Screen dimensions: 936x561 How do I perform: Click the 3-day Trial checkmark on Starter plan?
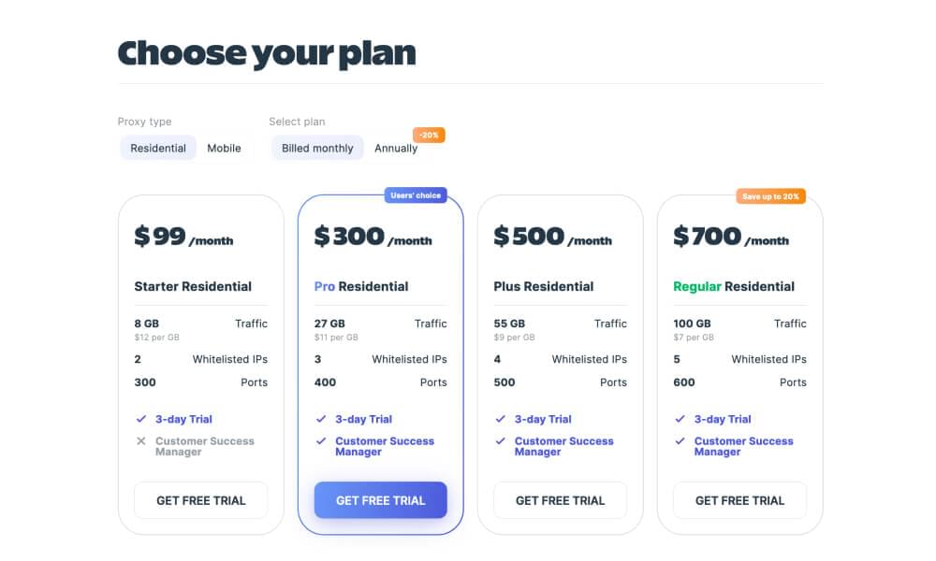[141, 419]
